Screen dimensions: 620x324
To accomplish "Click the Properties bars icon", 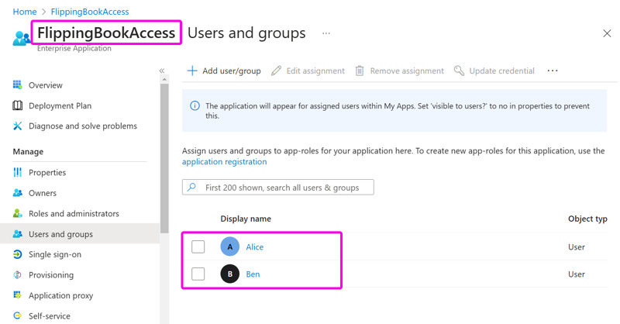I will (17, 172).
